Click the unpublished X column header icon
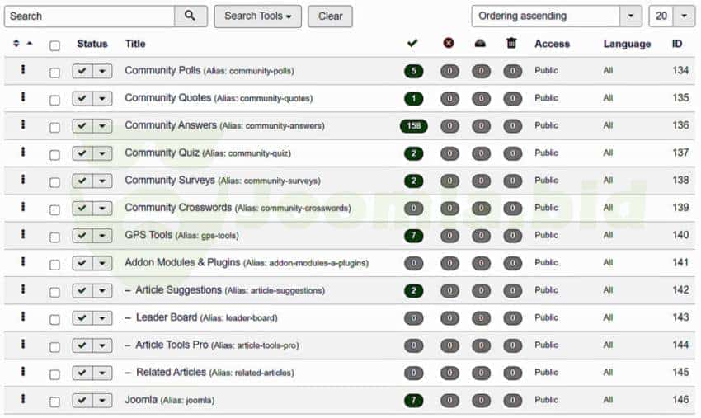Image resolution: width=701 pixels, height=418 pixels. coord(449,44)
